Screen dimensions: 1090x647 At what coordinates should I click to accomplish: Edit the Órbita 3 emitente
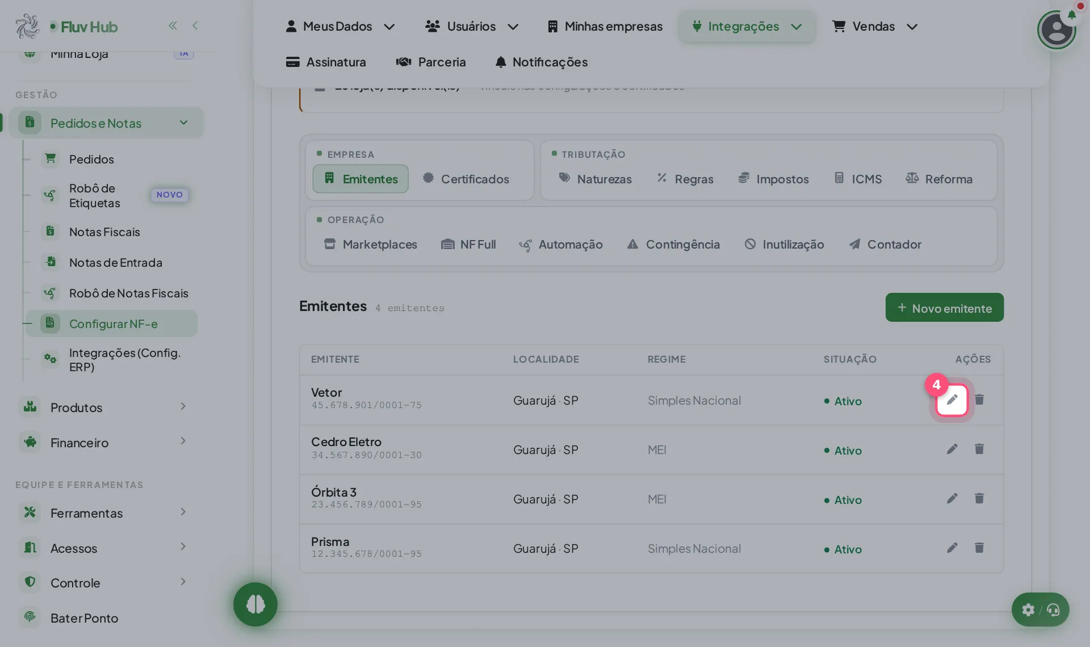(952, 499)
